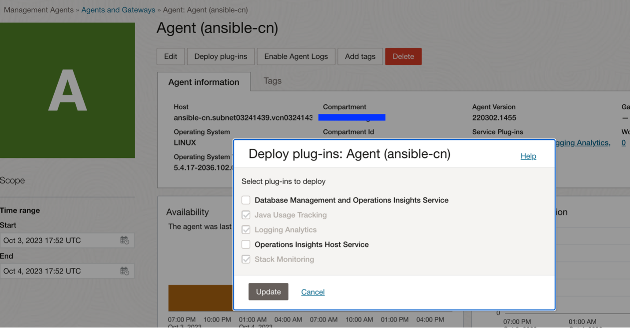Check Database Management and Operations Insights Service
The image size is (630, 329).
(246, 200)
